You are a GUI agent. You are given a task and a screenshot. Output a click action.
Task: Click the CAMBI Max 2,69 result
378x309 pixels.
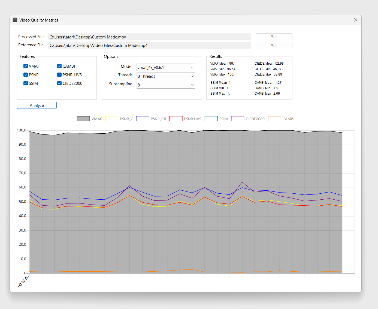click(267, 94)
